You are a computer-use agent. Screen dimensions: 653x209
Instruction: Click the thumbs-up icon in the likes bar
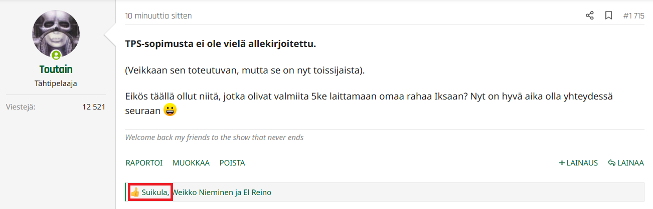tap(135, 192)
